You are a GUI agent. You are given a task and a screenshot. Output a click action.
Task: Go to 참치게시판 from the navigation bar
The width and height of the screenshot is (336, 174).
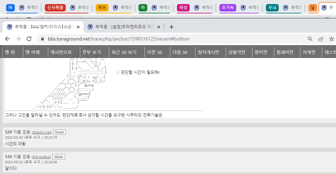point(209,52)
